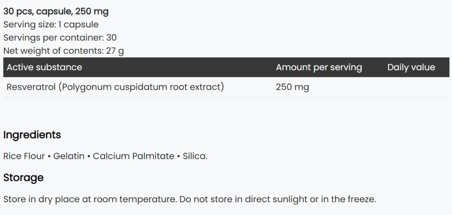Click the 'Active substance' column header
452x215 pixels.
45,67
